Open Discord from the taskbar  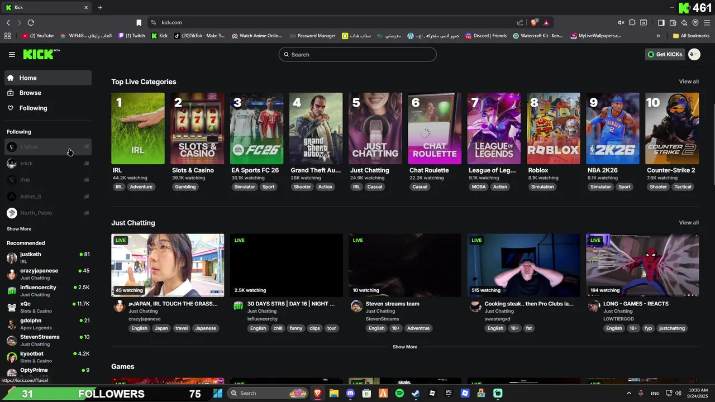pos(350,393)
